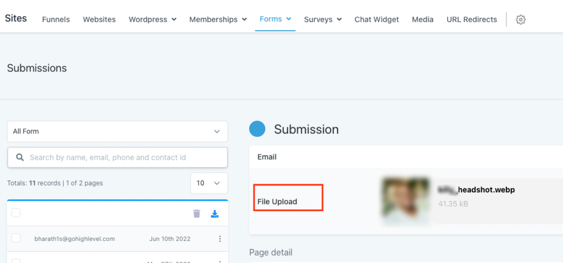Open the Chat Widget tab
The width and height of the screenshot is (563, 263).
pyautogui.click(x=377, y=20)
